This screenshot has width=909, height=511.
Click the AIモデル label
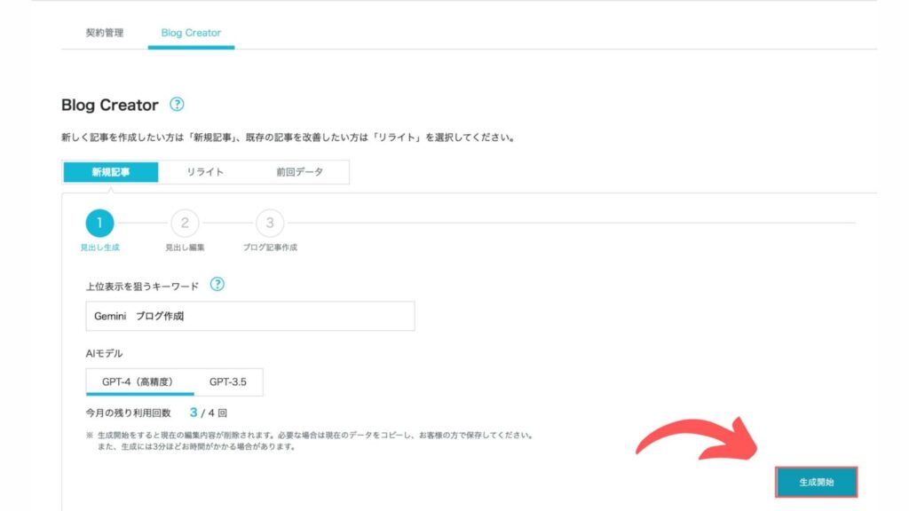click(105, 353)
